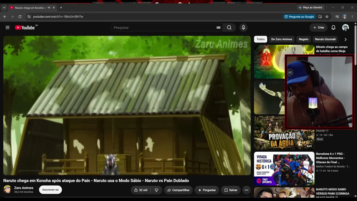Image resolution: width=357 pixels, height=201 pixels.
Task: Open the DAIANE YT channel link
Action: coord(322,131)
